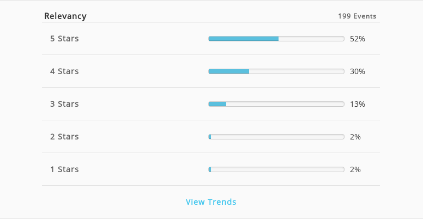Click the 2% value for 2 Stars
The image size is (423, 219).
[x=355, y=137]
